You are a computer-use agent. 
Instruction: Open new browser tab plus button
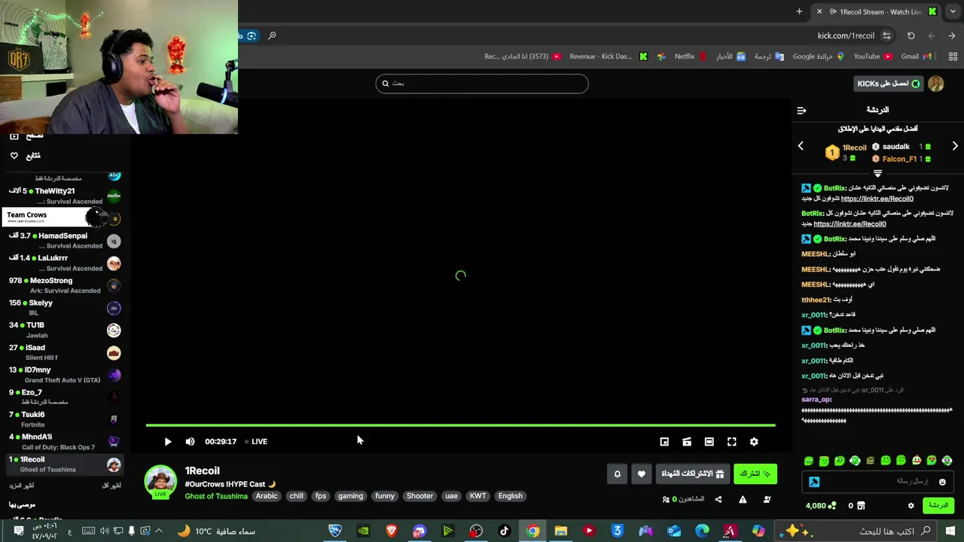click(x=799, y=11)
